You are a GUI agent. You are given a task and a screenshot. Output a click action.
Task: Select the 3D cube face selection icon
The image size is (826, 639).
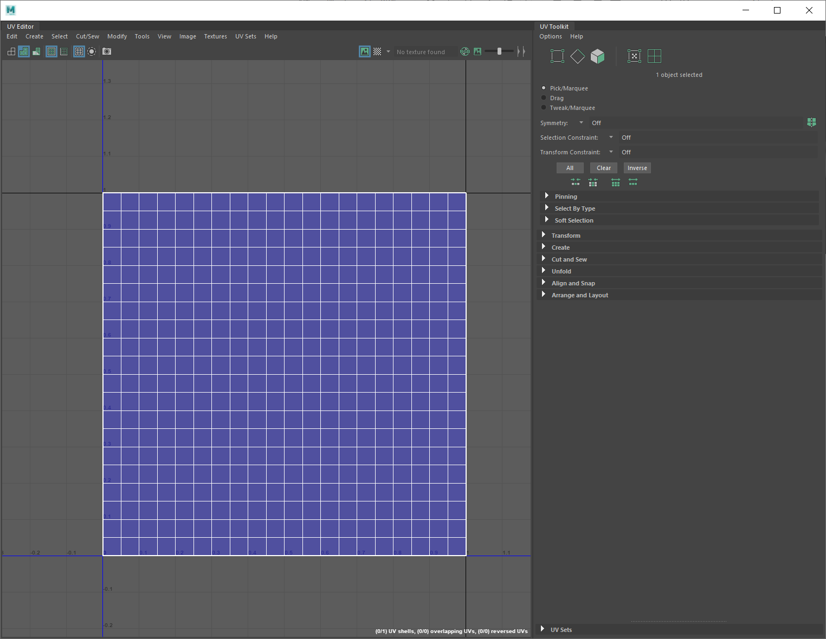(597, 56)
